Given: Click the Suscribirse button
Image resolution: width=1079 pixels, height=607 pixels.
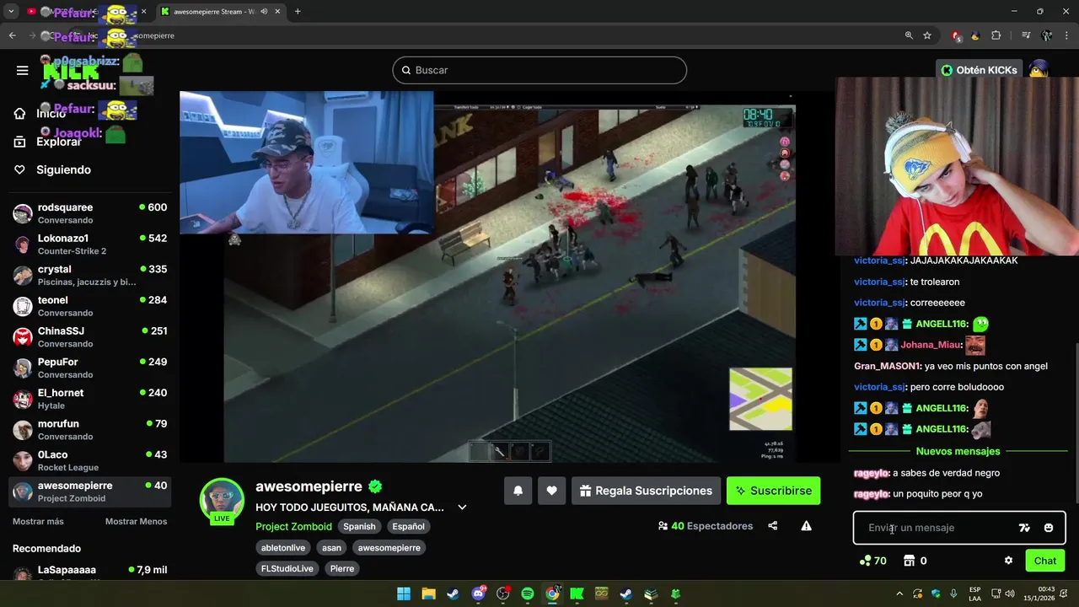Looking at the screenshot, I should click(773, 491).
